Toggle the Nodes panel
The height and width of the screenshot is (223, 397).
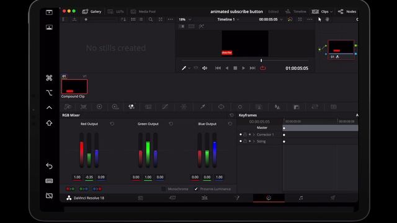click(347, 12)
